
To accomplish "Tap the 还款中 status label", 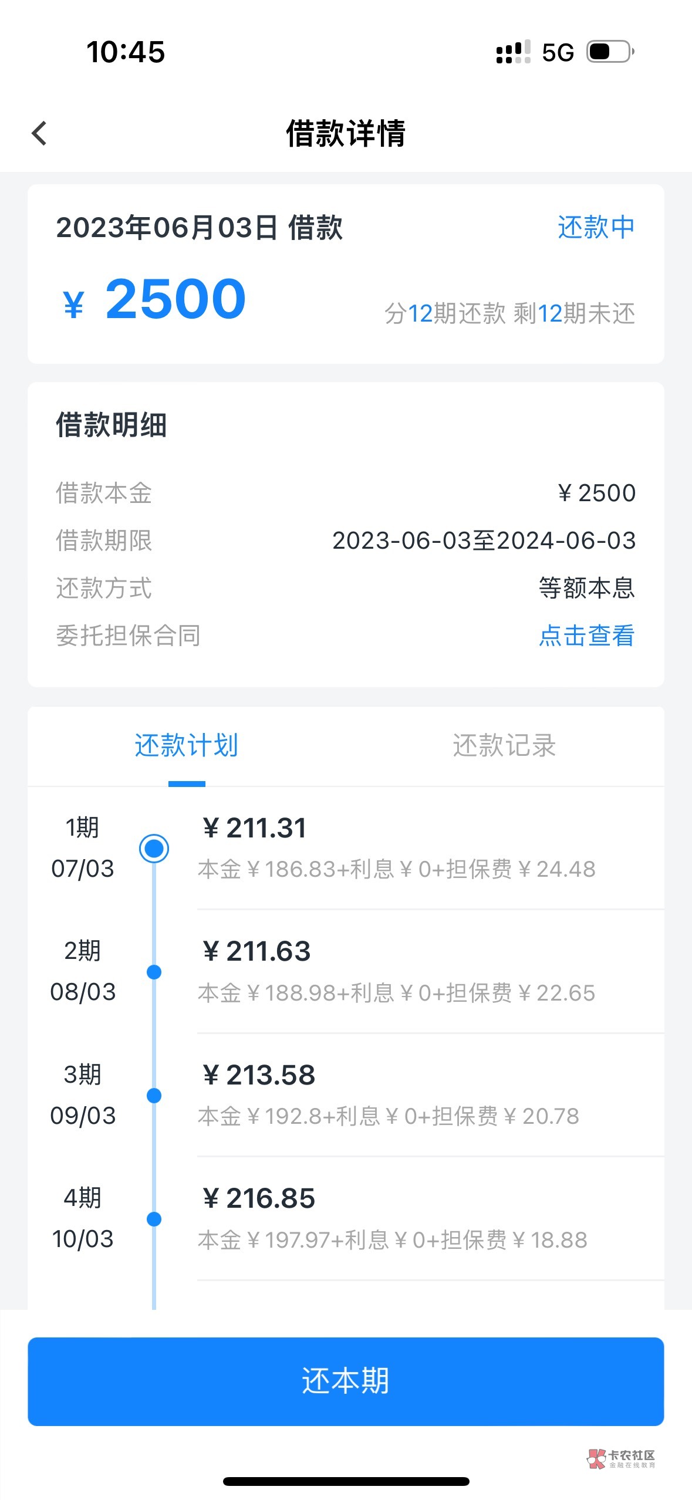I will click(x=596, y=227).
